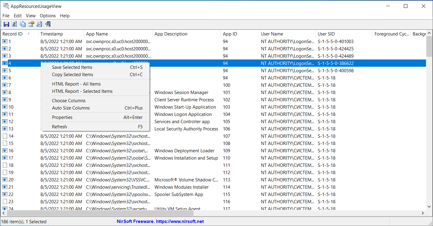Select the Client Server Runtime Process cell
The image size is (433, 226).
click(x=184, y=100)
